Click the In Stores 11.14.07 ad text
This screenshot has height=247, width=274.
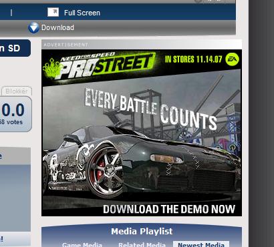pyautogui.click(x=193, y=59)
